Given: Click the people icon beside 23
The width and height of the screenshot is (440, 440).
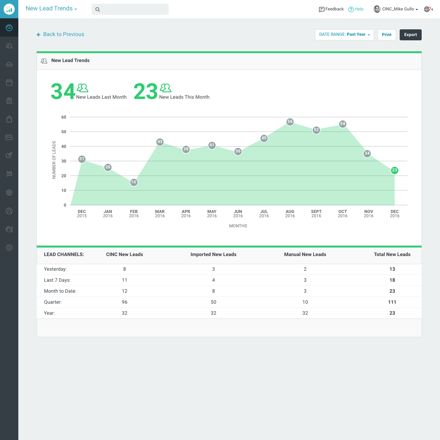Looking at the screenshot, I should click(166, 88).
